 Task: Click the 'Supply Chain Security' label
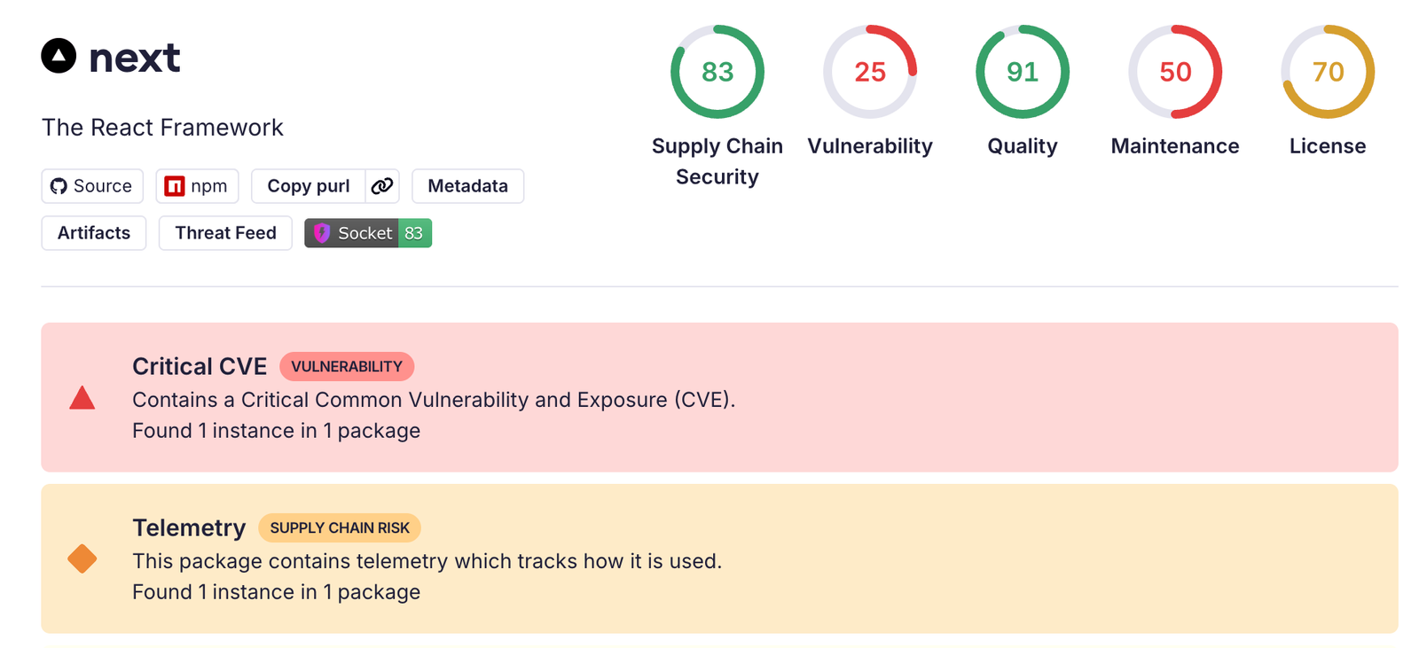coord(717,161)
